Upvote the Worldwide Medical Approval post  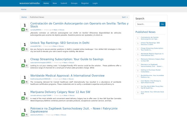coord(23,82)
